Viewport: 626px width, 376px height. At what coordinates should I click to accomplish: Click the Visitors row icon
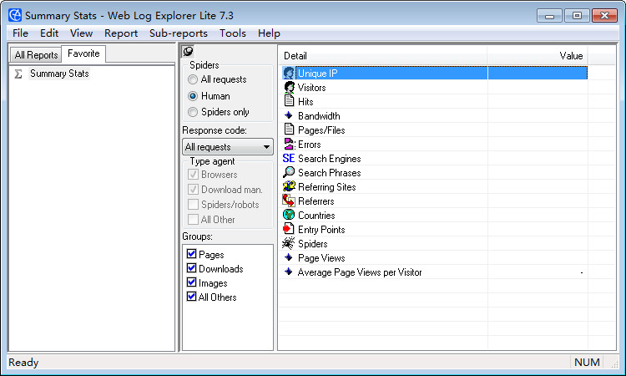pyautogui.click(x=289, y=87)
